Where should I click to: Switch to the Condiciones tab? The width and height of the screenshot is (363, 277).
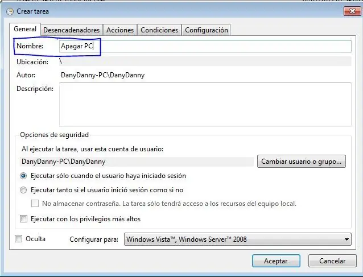pos(159,30)
